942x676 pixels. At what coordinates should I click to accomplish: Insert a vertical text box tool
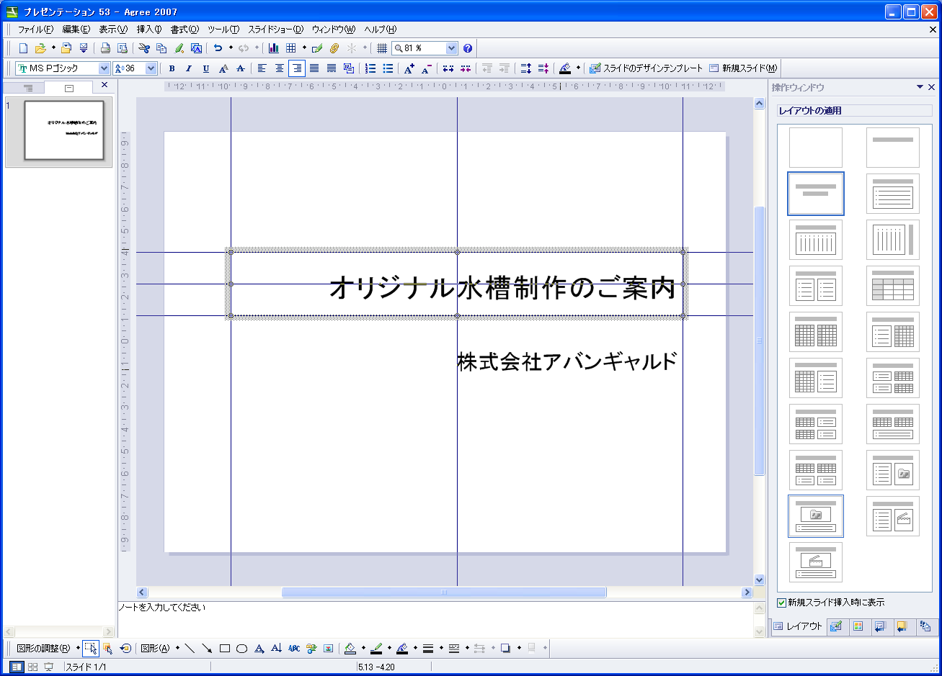click(277, 648)
